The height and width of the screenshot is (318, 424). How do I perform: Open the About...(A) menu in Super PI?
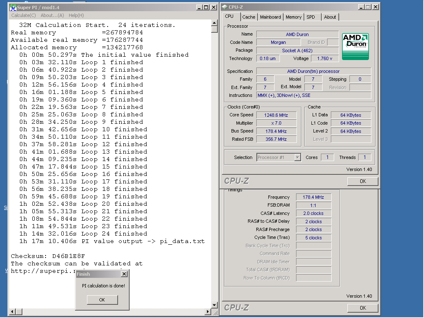pyautogui.click(x=52, y=15)
